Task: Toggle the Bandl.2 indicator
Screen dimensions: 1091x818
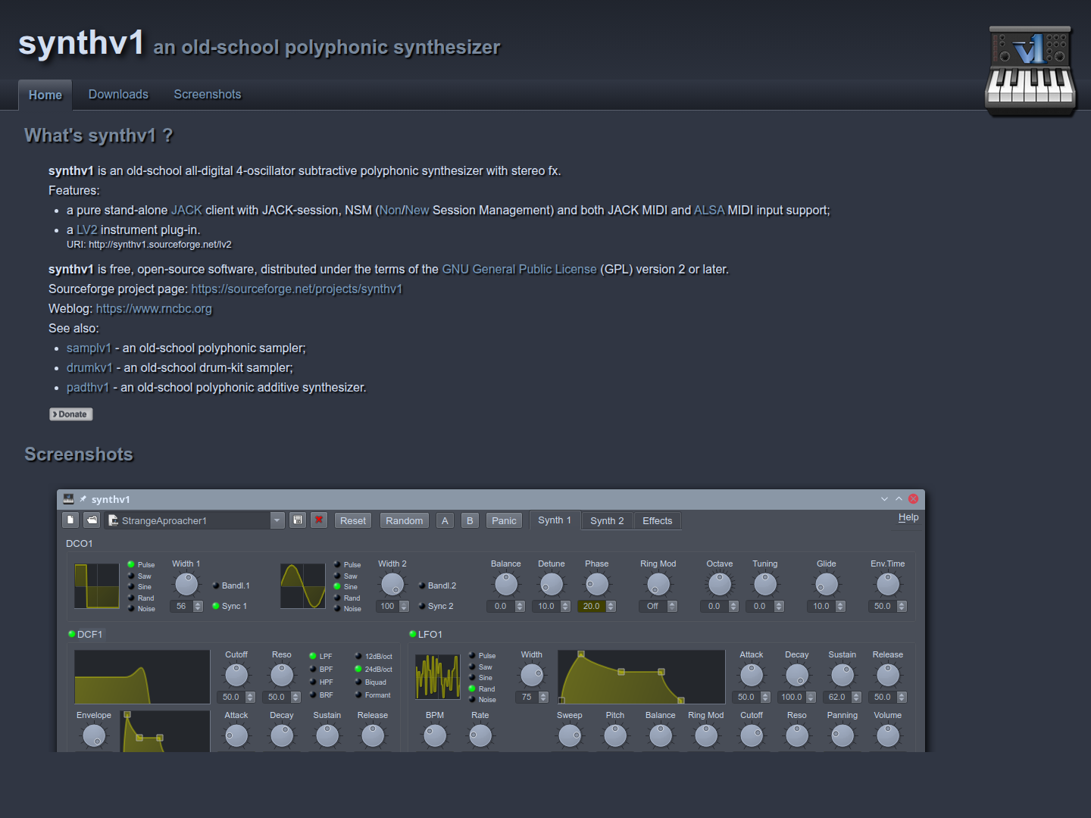Action: pos(437,585)
